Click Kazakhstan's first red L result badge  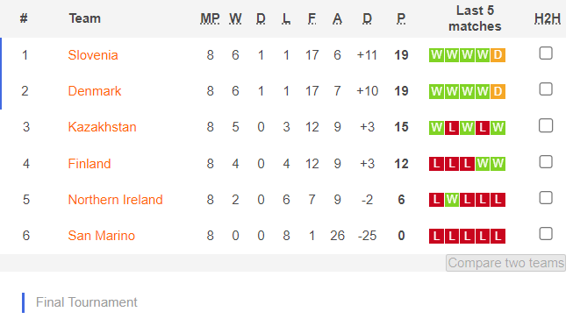(452, 127)
